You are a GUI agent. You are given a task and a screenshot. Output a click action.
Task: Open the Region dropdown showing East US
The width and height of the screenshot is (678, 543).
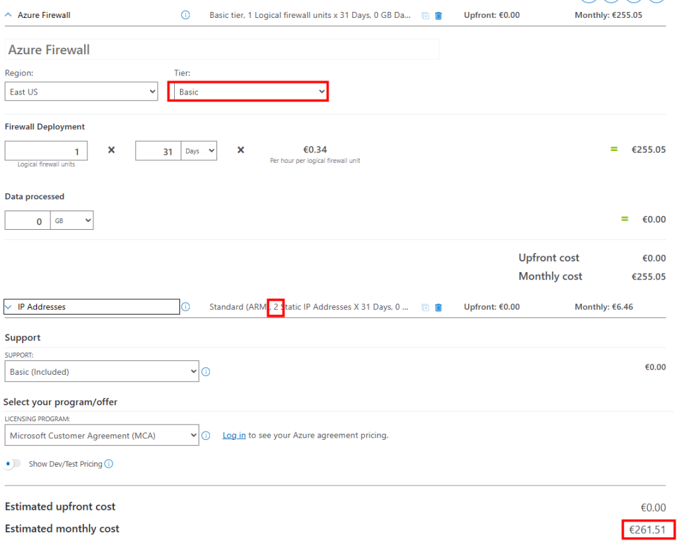tap(81, 91)
